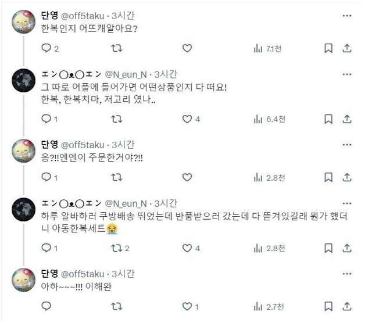Click 단영's avatar on first tweet
This screenshot has height=326, width=372.
[24, 22]
